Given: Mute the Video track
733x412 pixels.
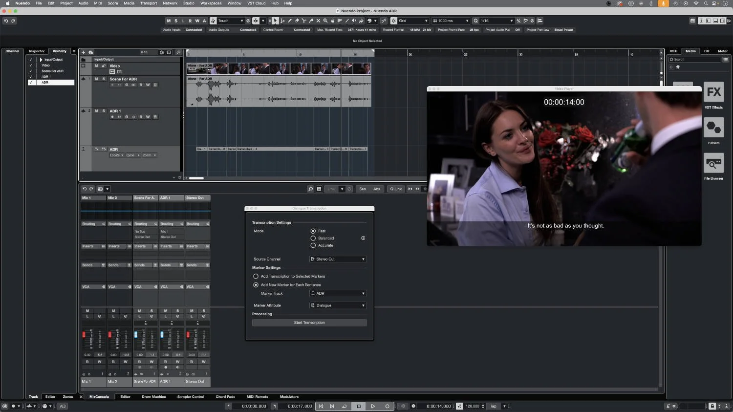Looking at the screenshot, I should pyautogui.click(x=96, y=65).
